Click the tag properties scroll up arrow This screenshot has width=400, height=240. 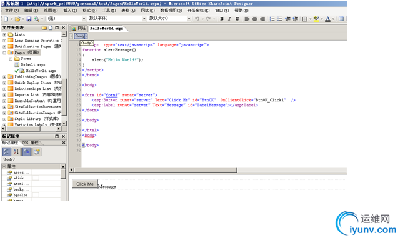pos(63,166)
